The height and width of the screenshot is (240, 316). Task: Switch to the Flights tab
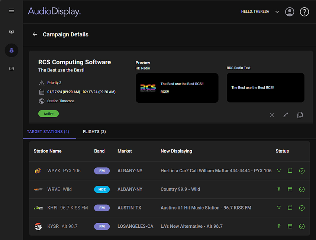[x=94, y=132]
